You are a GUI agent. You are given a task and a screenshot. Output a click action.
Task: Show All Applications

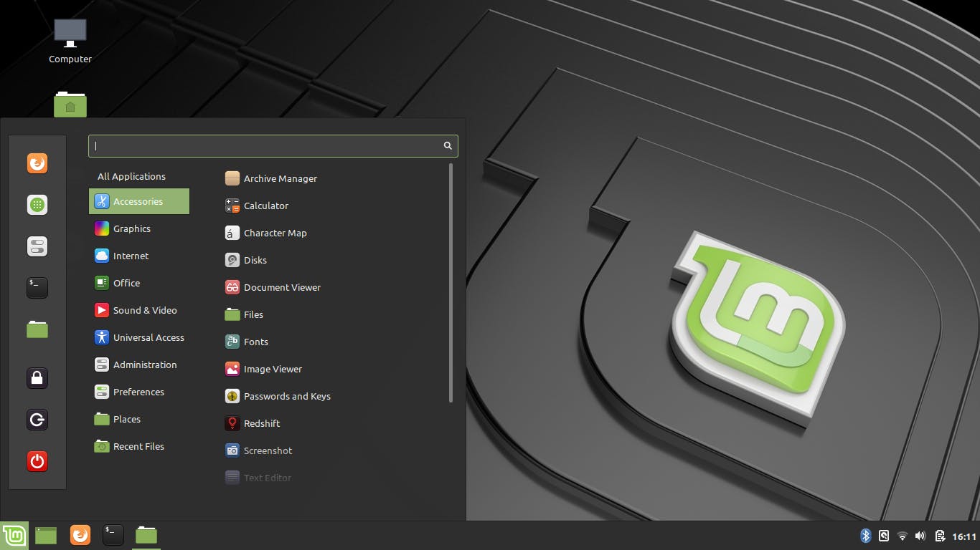point(131,176)
